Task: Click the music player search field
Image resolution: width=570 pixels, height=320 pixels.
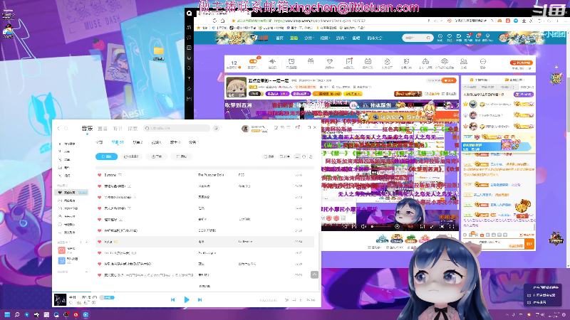Action: point(177,128)
